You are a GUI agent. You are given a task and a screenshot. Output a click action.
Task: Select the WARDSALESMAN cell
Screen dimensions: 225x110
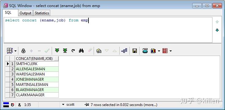[x=37, y=74]
